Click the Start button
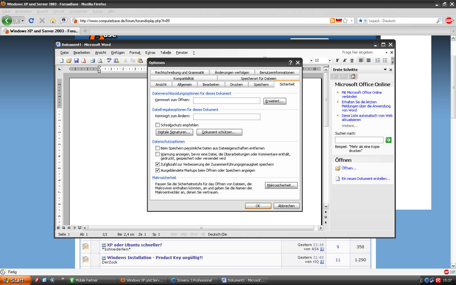This screenshot has height=285, width=456. [15, 280]
